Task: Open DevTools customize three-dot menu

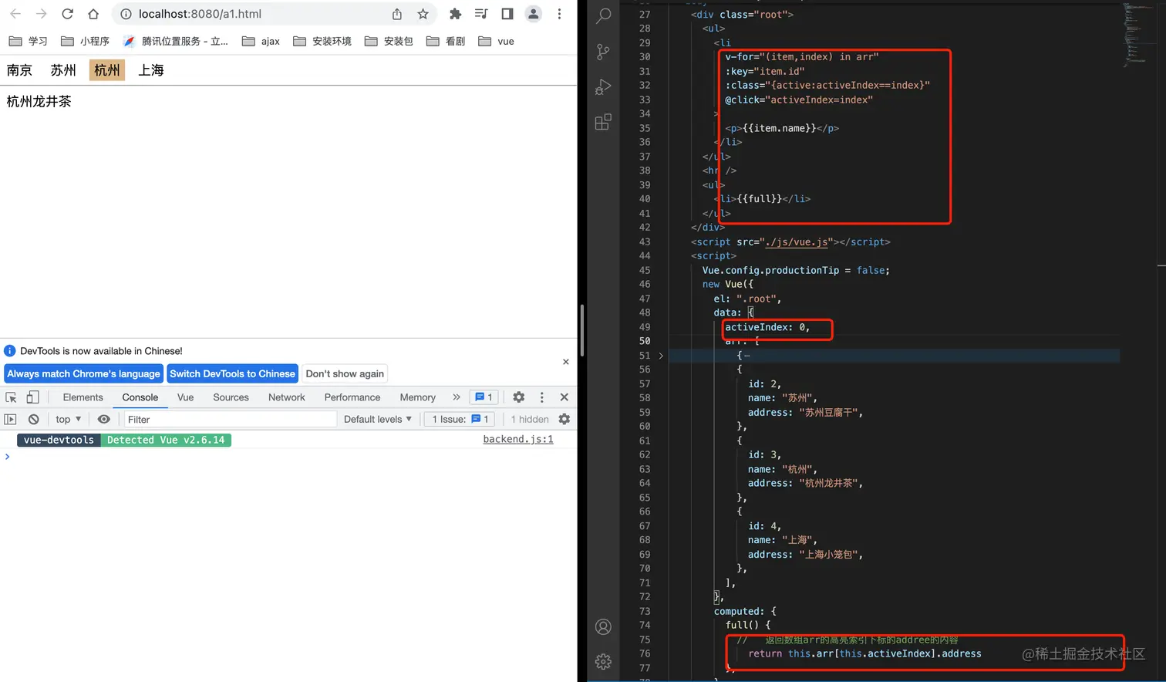Action: pos(541,397)
